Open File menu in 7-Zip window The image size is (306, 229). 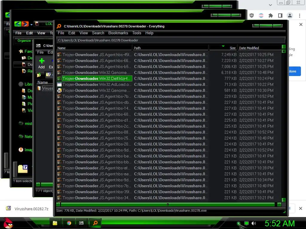pyautogui.click(x=40, y=52)
